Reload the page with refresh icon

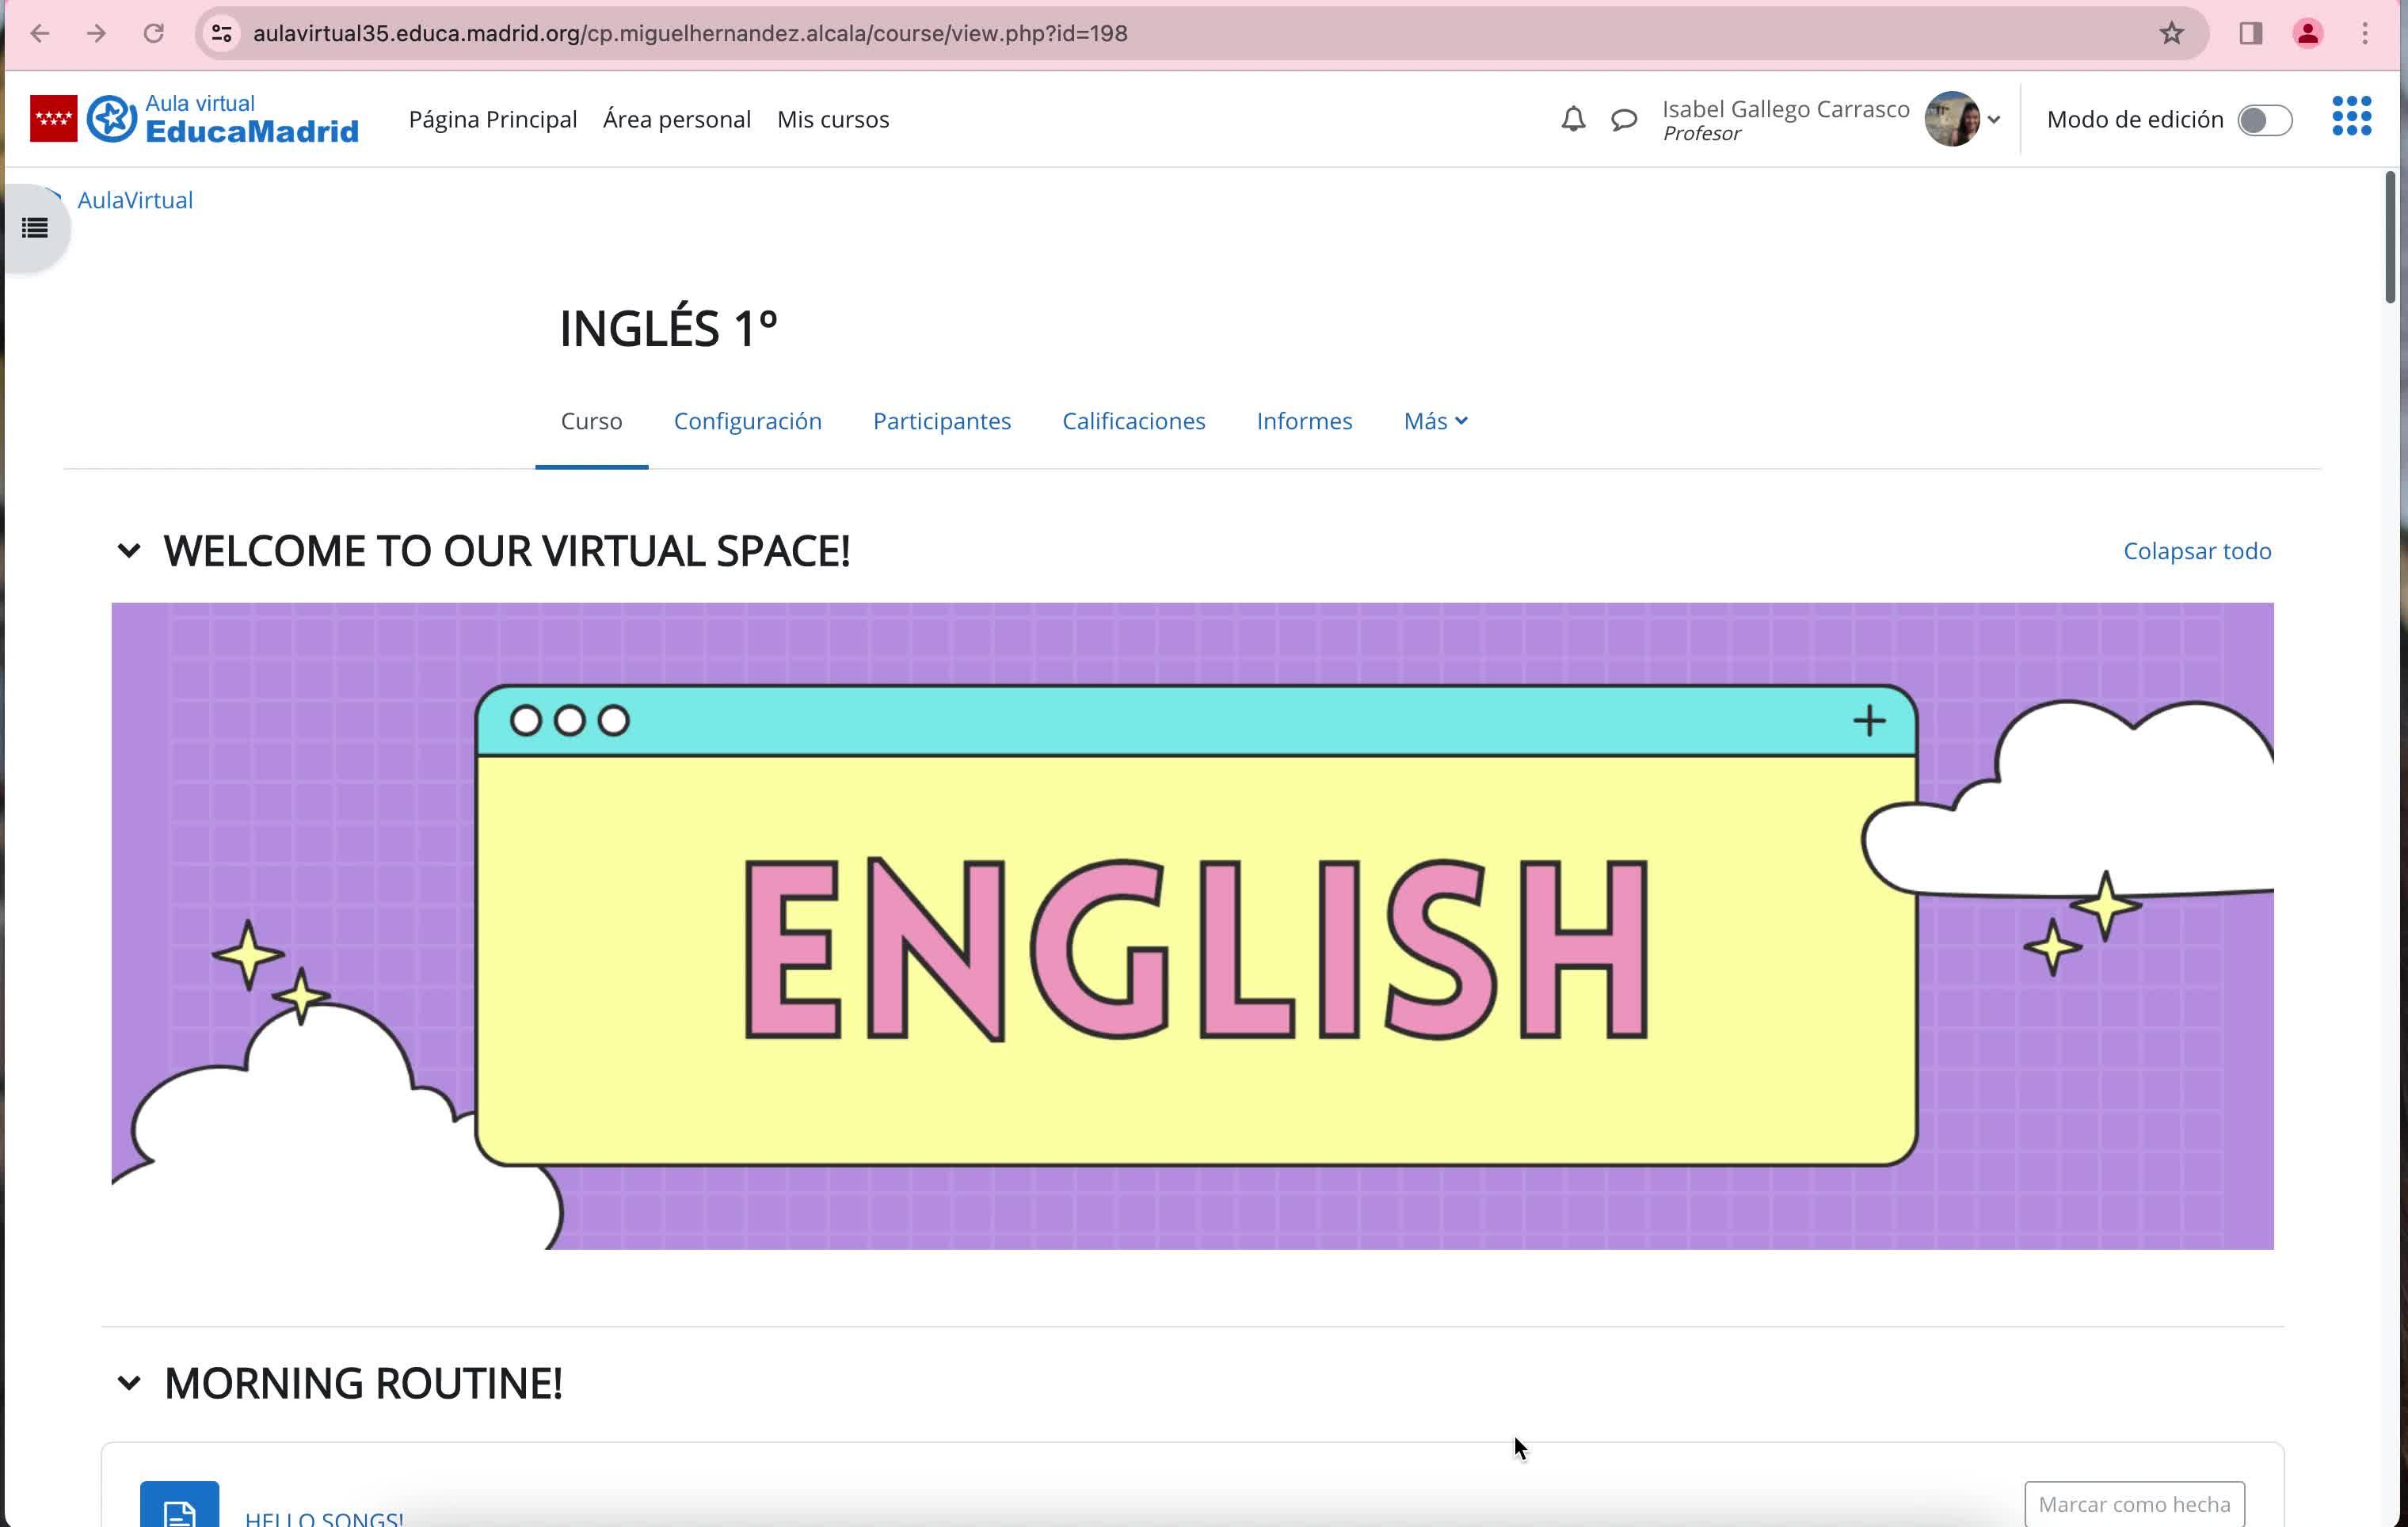click(153, 33)
